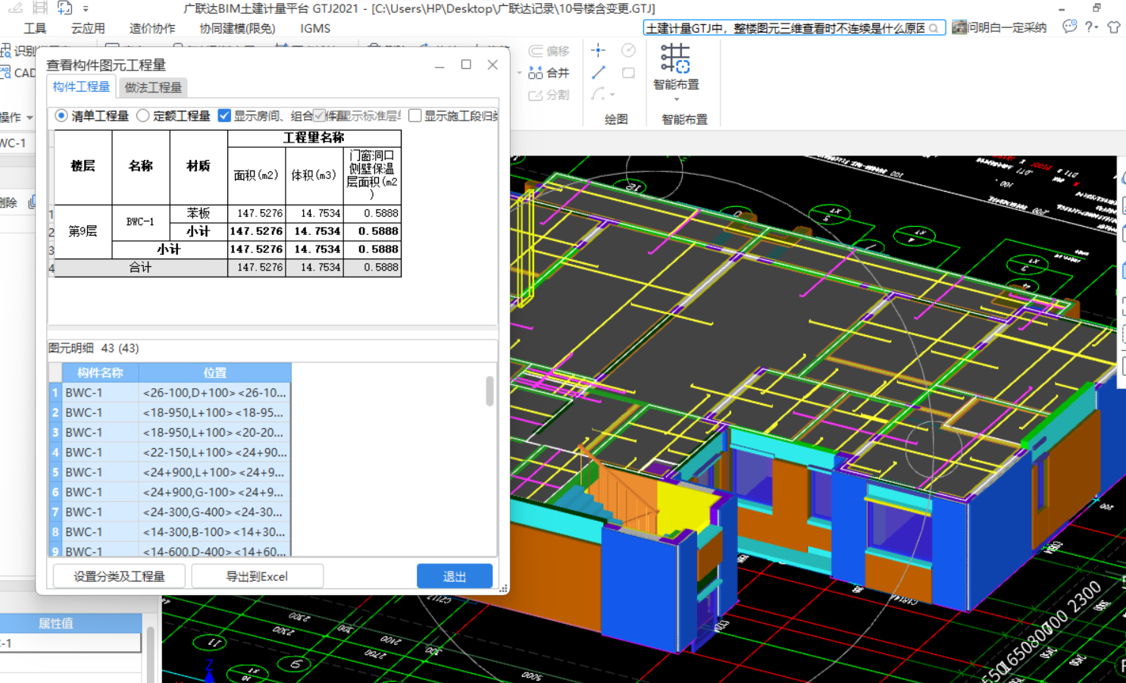This screenshot has width=1126, height=683.
Task: Maximize the 查看构件图元工程量 dialog
Action: (466, 65)
